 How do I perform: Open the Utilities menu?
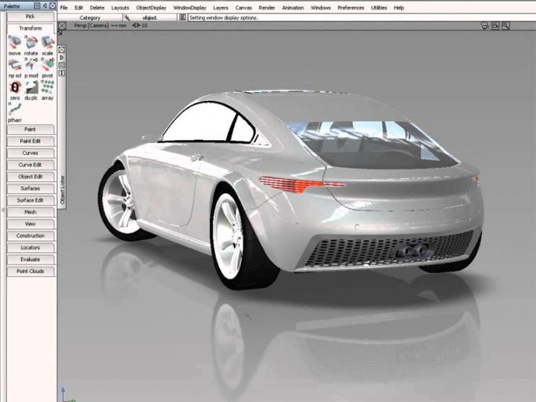click(x=379, y=7)
